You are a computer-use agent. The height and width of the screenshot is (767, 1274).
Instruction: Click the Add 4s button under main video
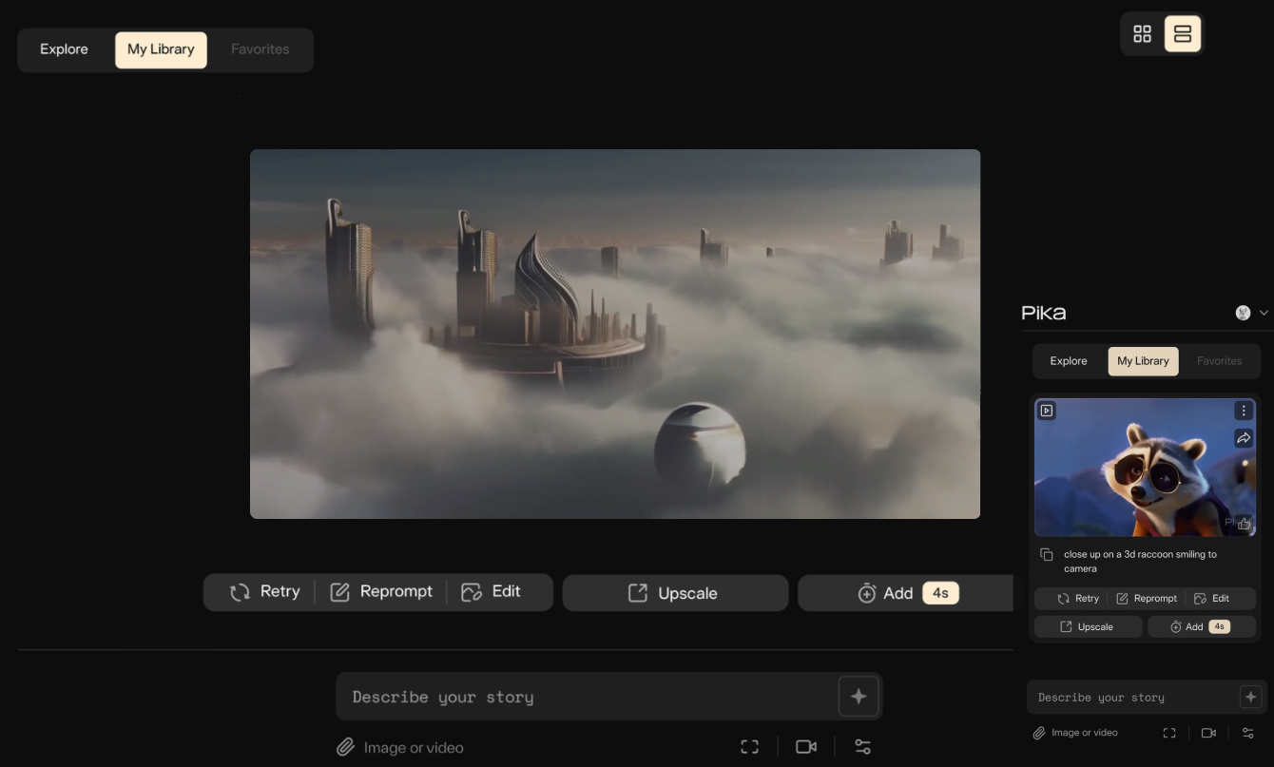coord(905,593)
